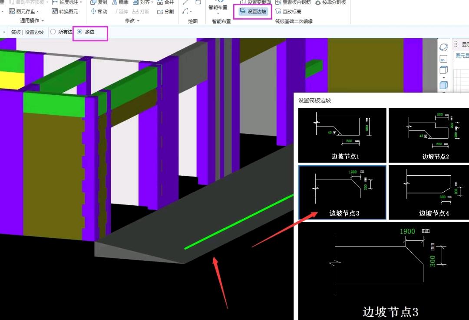Click the 延伸 extend tool
This screenshot has width=469, height=320.
pos(120,11)
